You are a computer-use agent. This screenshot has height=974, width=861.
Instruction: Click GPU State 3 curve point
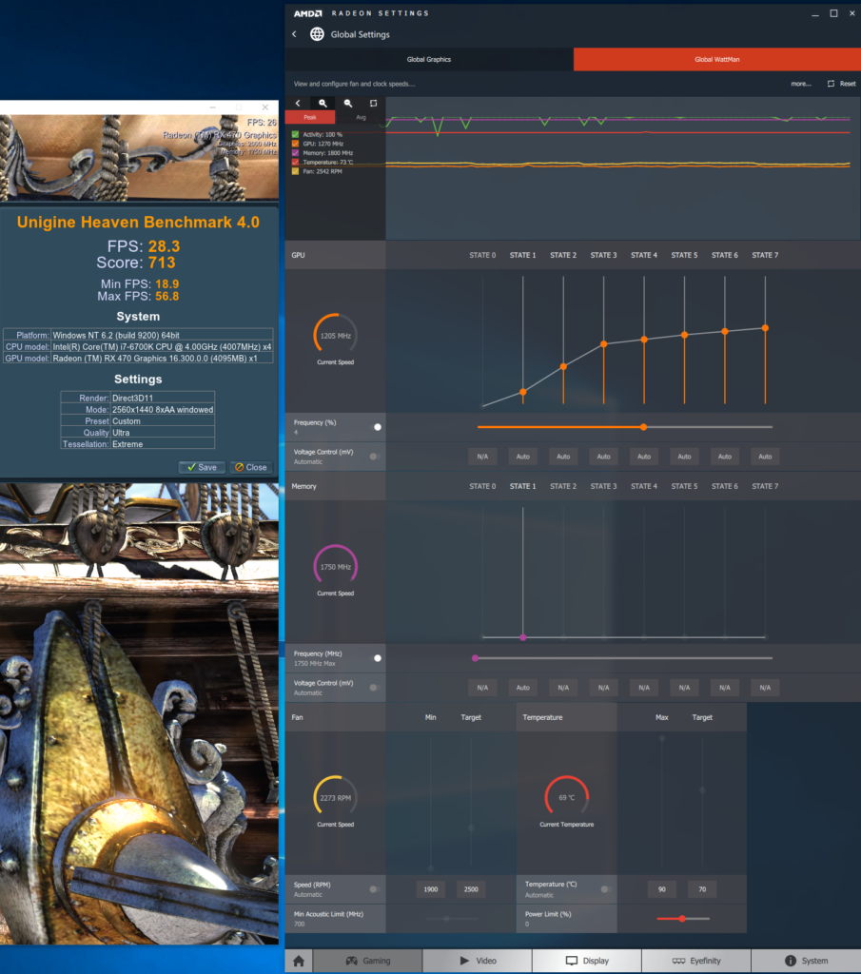[x=604, y=344]
